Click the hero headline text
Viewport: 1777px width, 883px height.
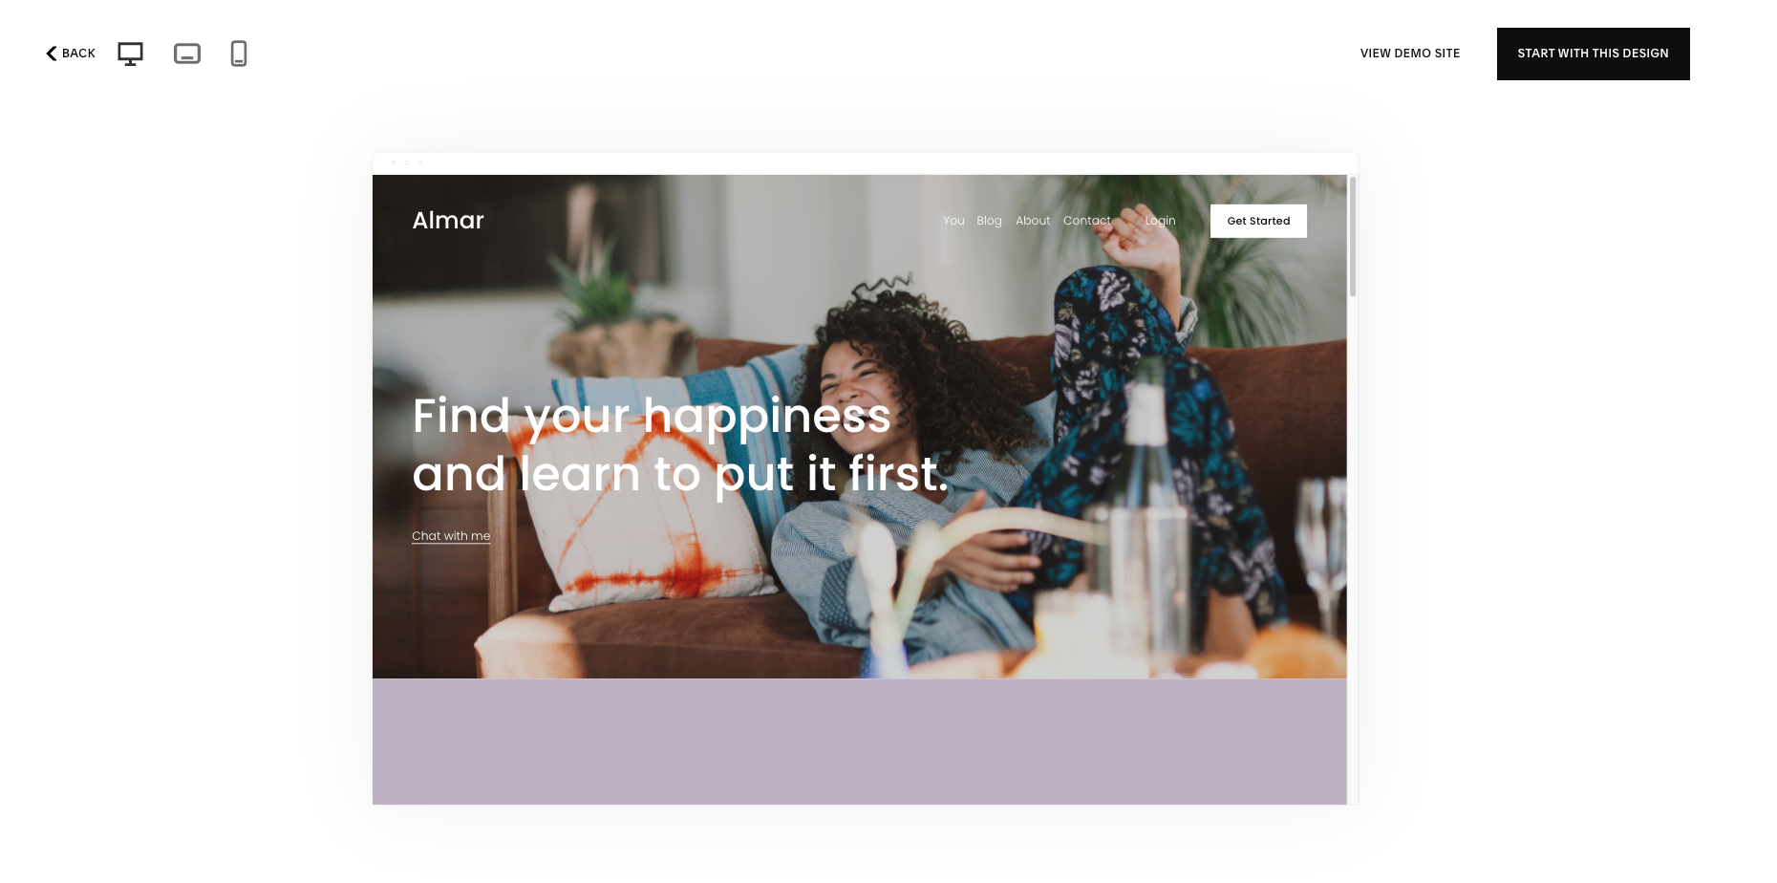coord(680,445)
